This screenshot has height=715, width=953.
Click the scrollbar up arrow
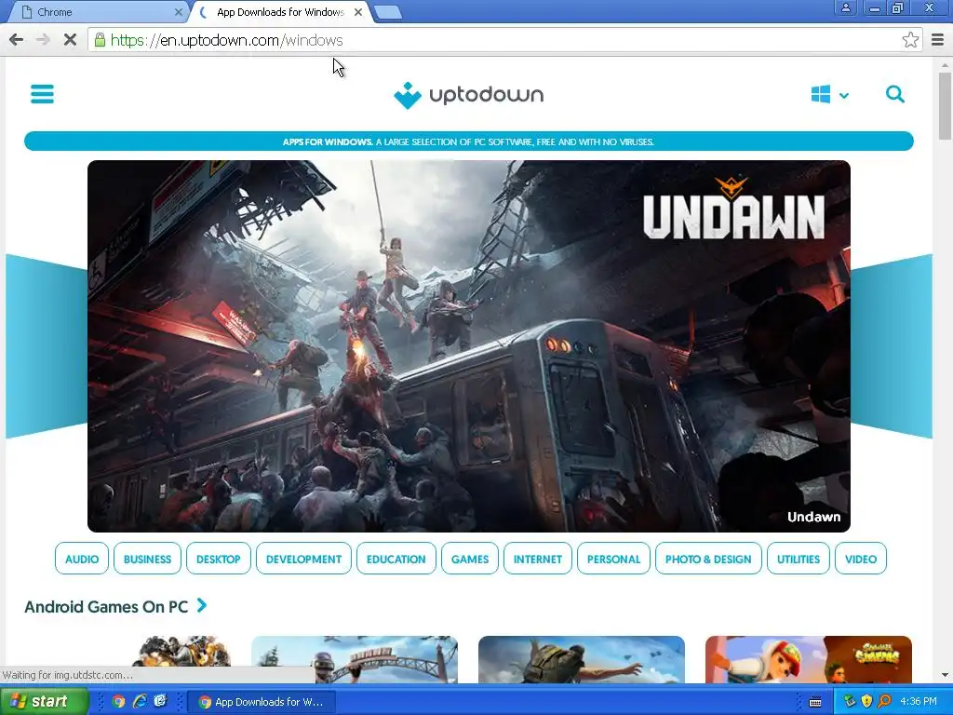click(x=946, y=64)
